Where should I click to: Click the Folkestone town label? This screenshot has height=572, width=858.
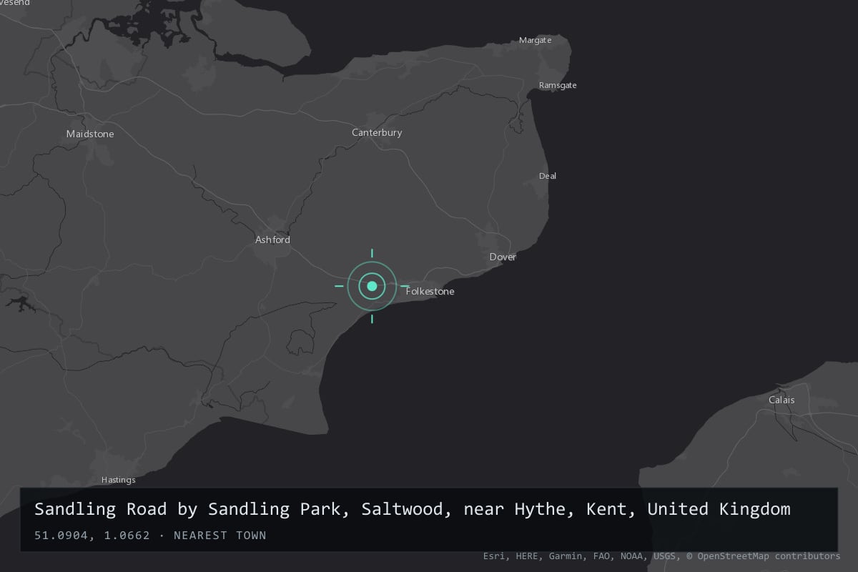coord(430,292)
